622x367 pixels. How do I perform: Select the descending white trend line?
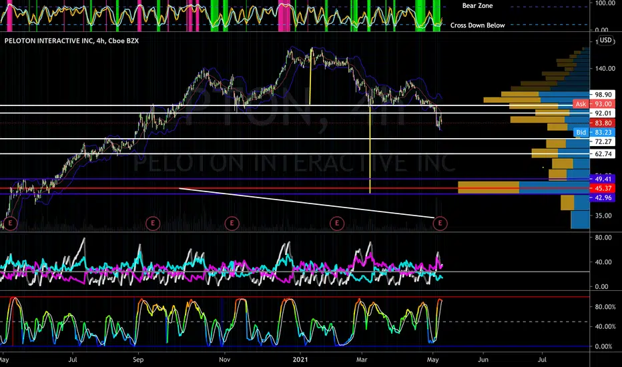click(x=308, y=203)
